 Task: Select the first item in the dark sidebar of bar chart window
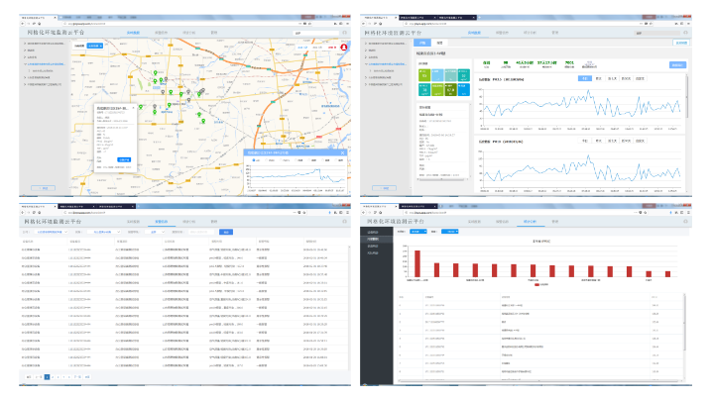373,233
